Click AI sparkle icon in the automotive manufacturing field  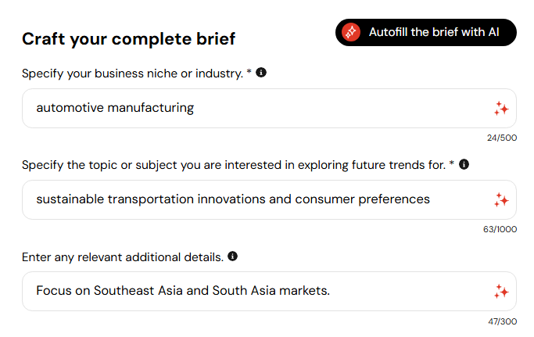pos(501,109)
